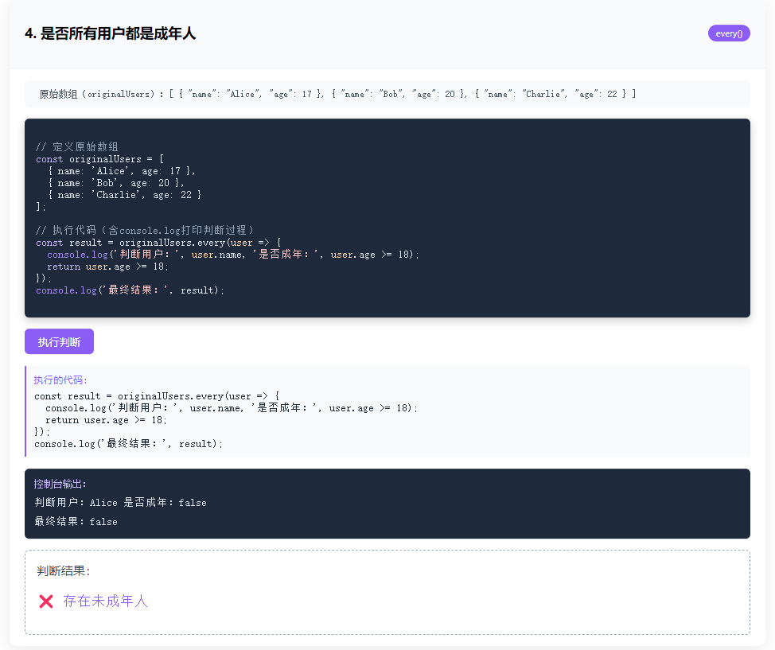Click code line const originalUsers = [
The height and width of the screenshot is (650, 775).
(99, 159)
